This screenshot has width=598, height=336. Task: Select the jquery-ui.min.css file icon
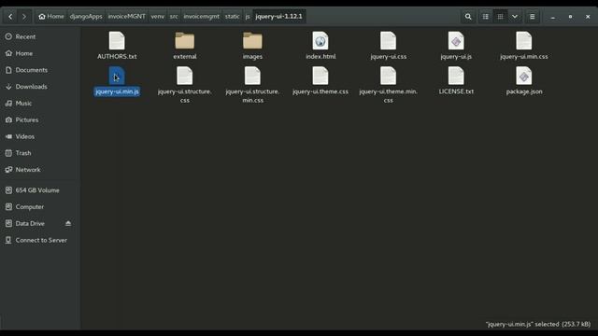coord(524,41)
